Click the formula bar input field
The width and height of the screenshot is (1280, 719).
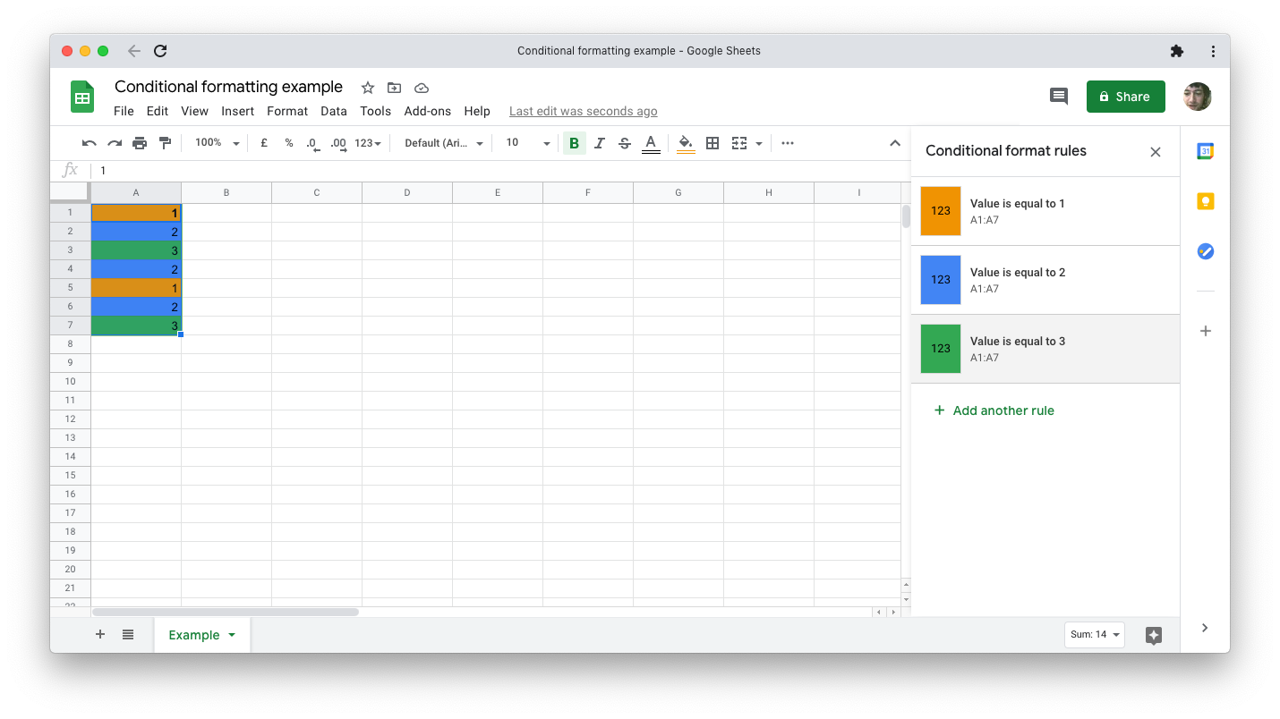point(497,170)
